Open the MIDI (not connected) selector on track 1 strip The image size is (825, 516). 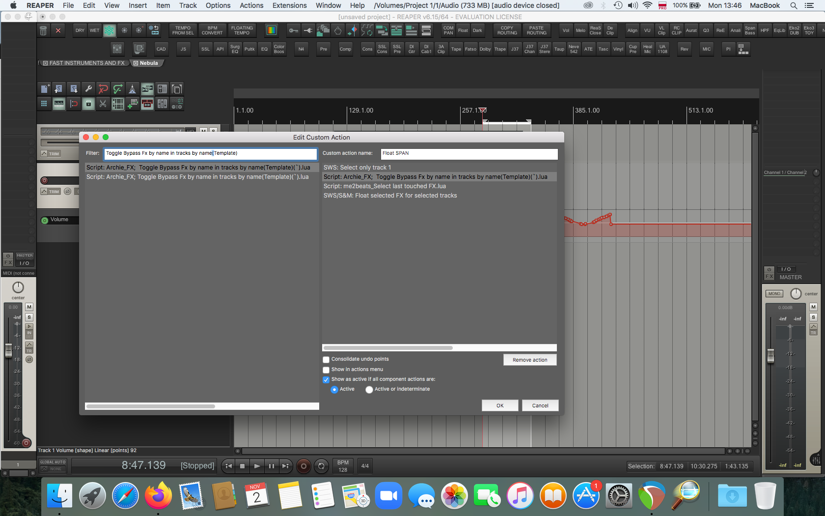[x=19, y=273]
